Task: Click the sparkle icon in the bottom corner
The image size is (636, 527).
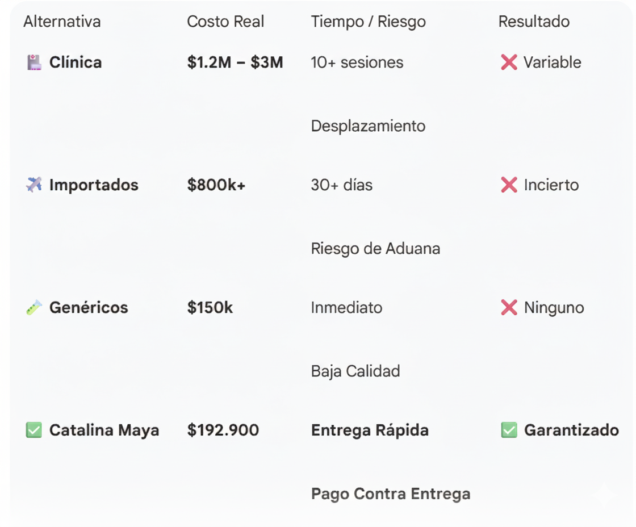Action: click(x=604, y=494)
